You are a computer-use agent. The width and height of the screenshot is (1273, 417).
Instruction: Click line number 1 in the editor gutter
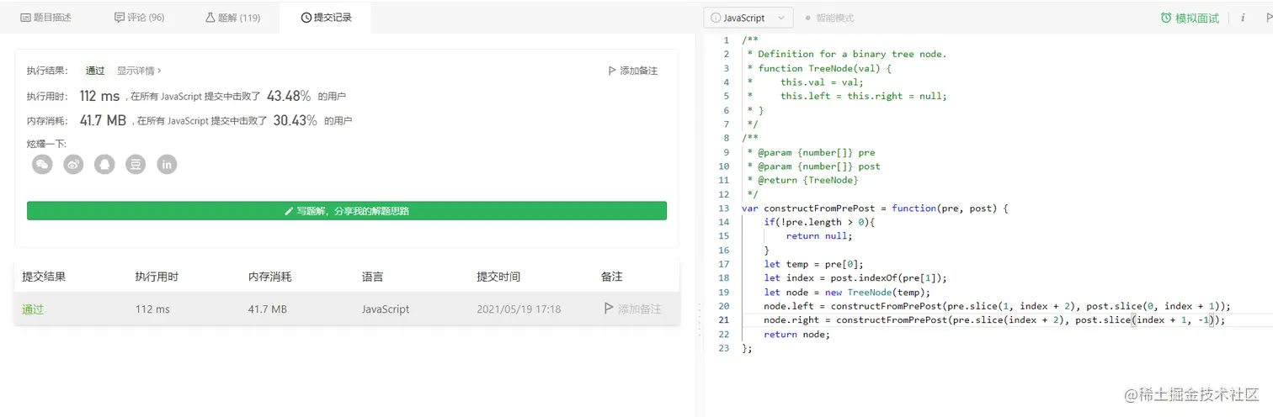(x=727, y=40)
